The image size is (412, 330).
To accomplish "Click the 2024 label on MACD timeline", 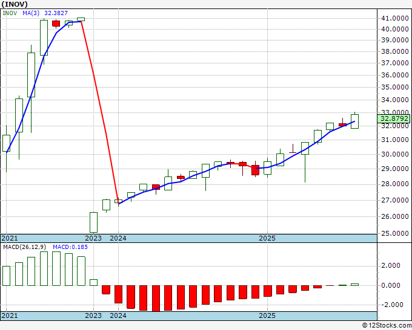I will pyautogui.click(x=118, y=315).
